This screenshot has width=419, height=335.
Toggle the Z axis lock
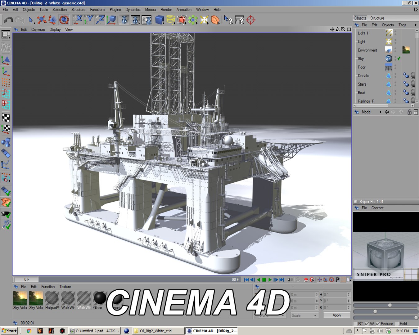pyautogui.click(x=100, y=20)
